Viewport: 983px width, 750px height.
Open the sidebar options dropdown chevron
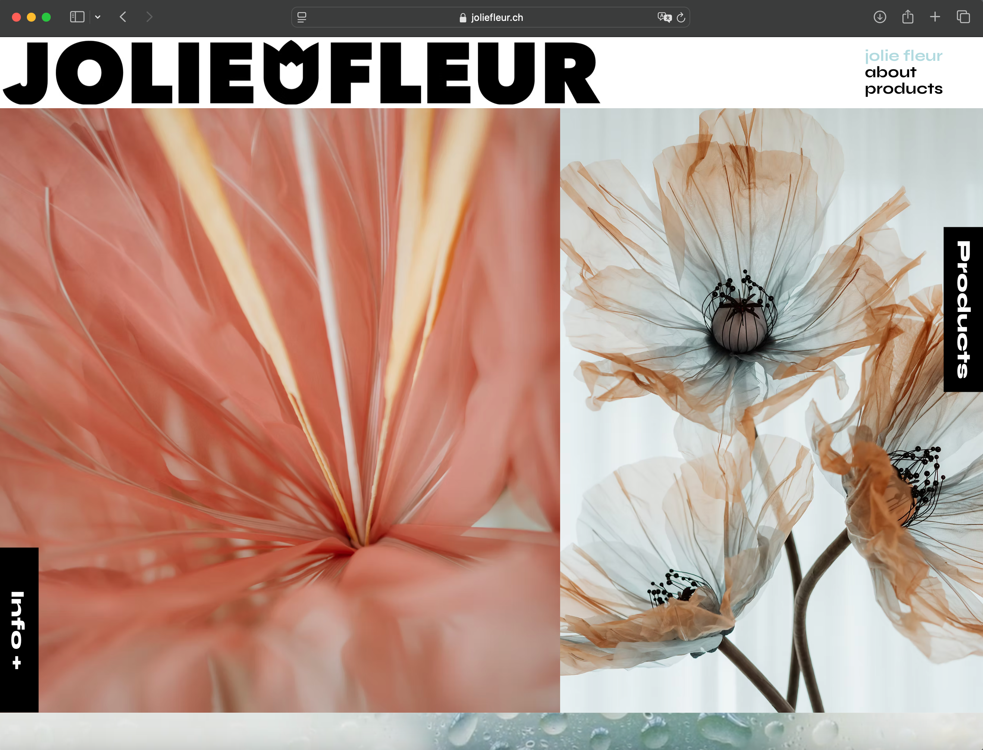pyautogui.click(x=98, y=18)
